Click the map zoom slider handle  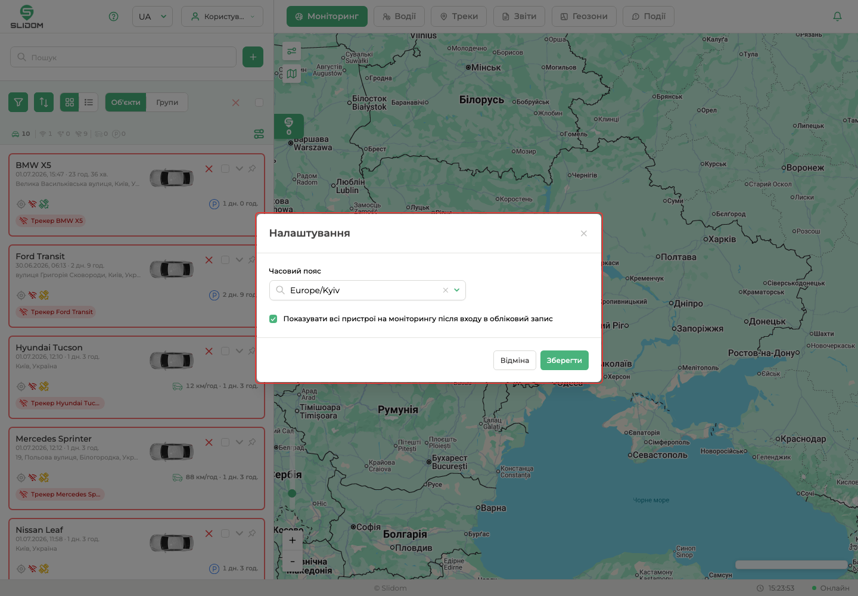coord(292,493)
